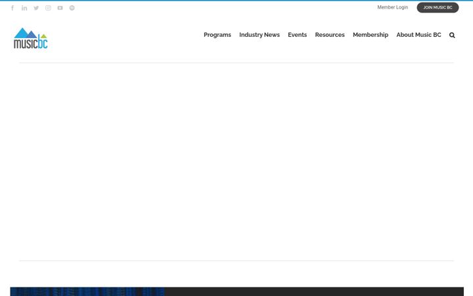Open the Industry News menu item
The width and height of the screenshot is (473, 296).
[259, 35]
